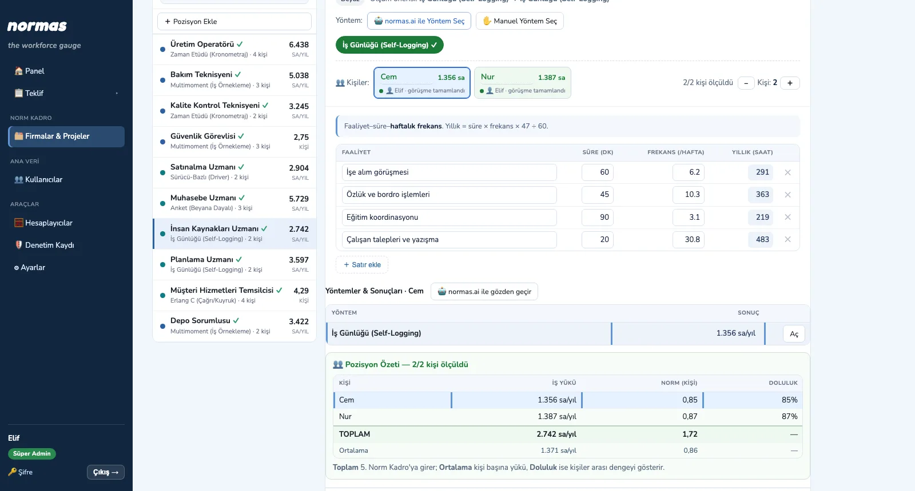Increase Kişi count with plus button
This screenshot has height=491, width=915.
[790, 83]
